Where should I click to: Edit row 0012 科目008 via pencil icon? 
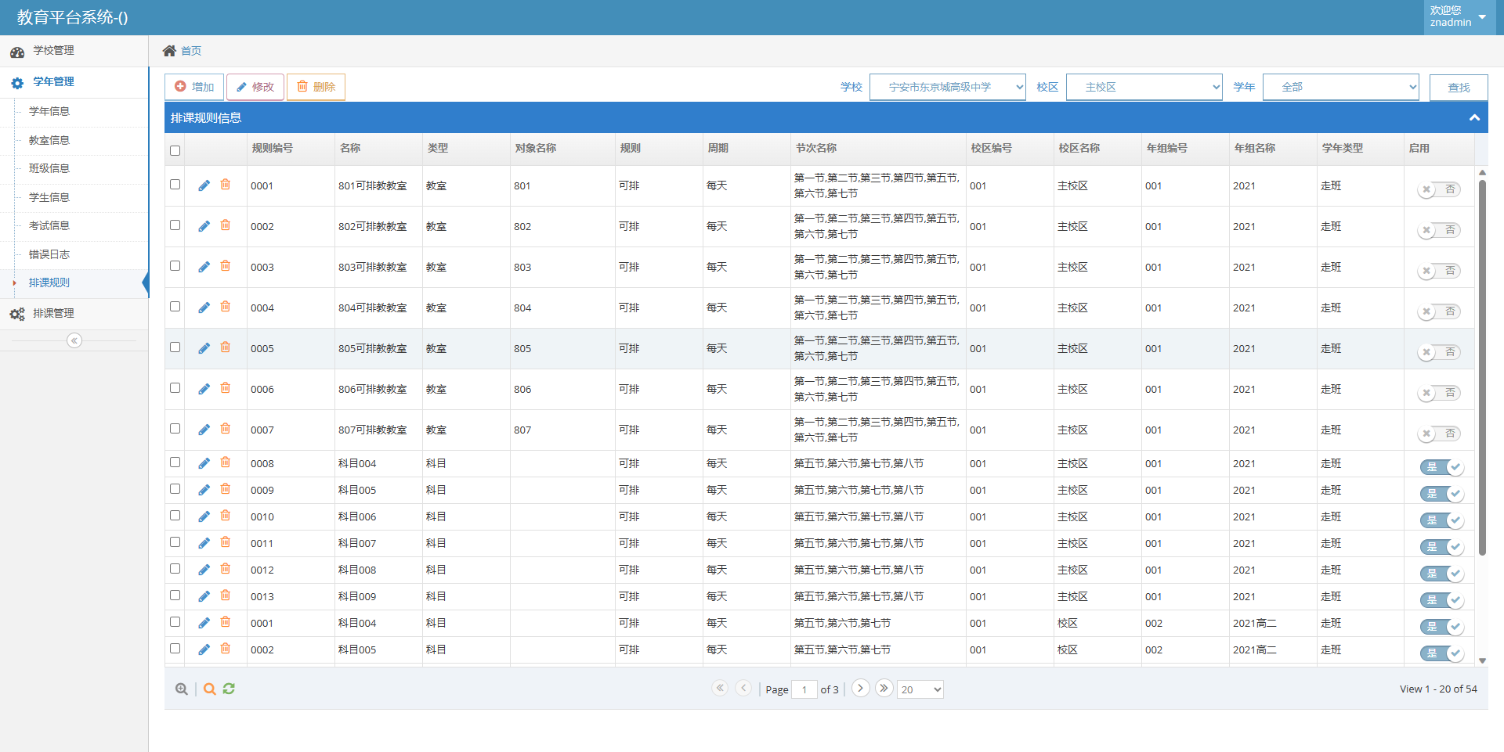click(204, 570)
